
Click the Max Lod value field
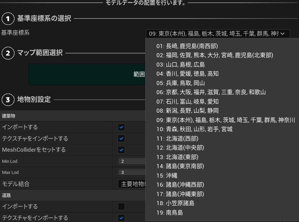[131, 173]
